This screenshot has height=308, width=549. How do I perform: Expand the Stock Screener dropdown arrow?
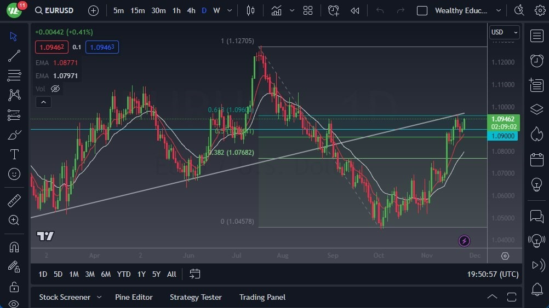pos(99,297)
